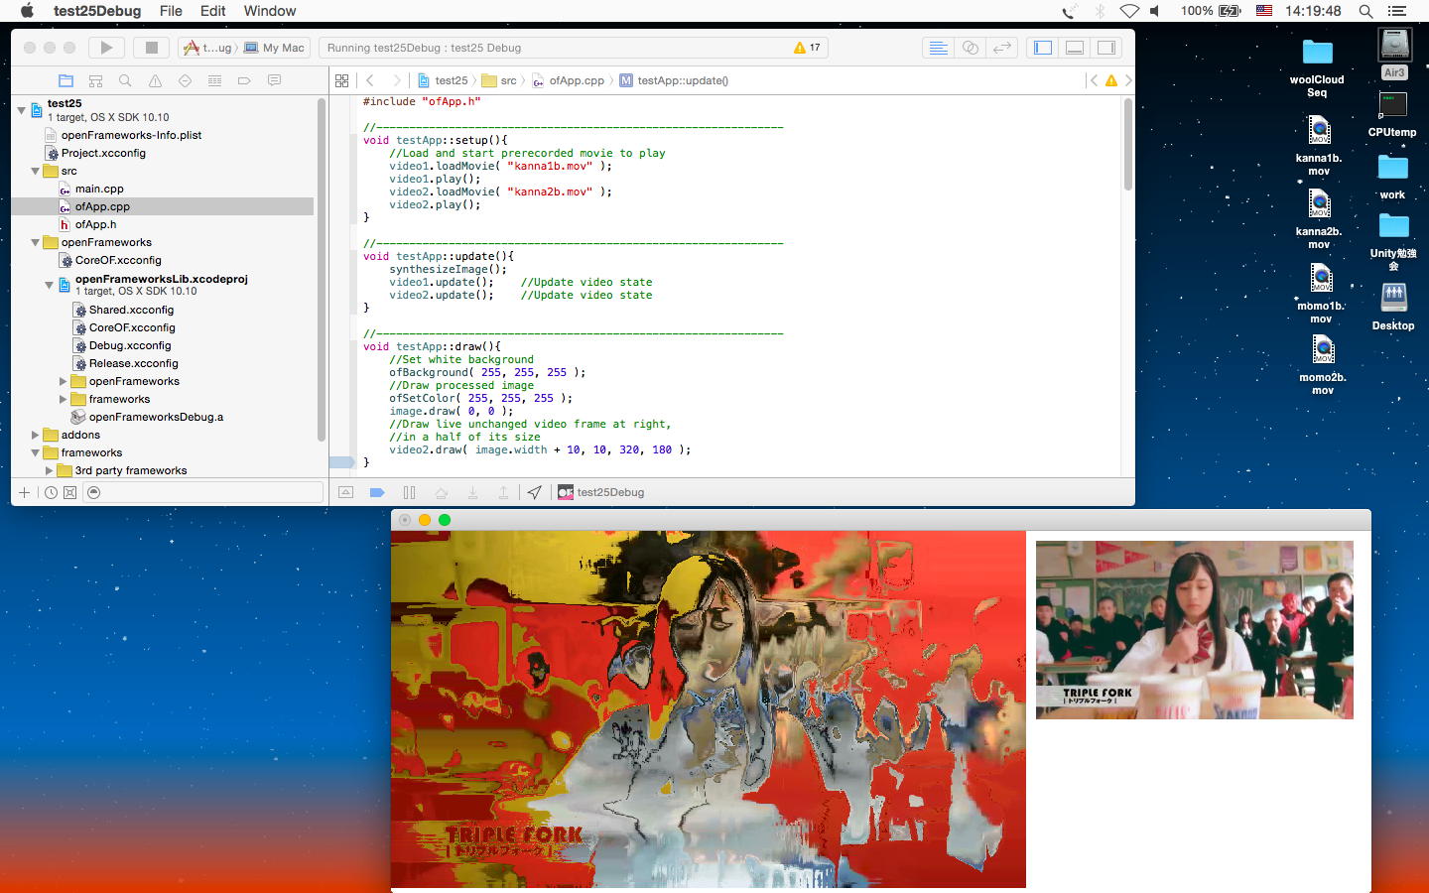Click the 17 warnings indicator

[x=808, y=48]
